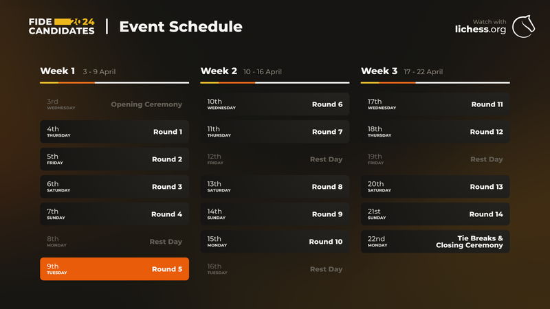Click the Week 3 colored progress bar

pos(435,83)
